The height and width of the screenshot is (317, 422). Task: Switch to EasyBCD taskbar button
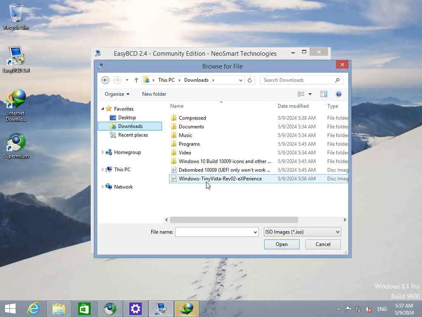pos(161,309)
